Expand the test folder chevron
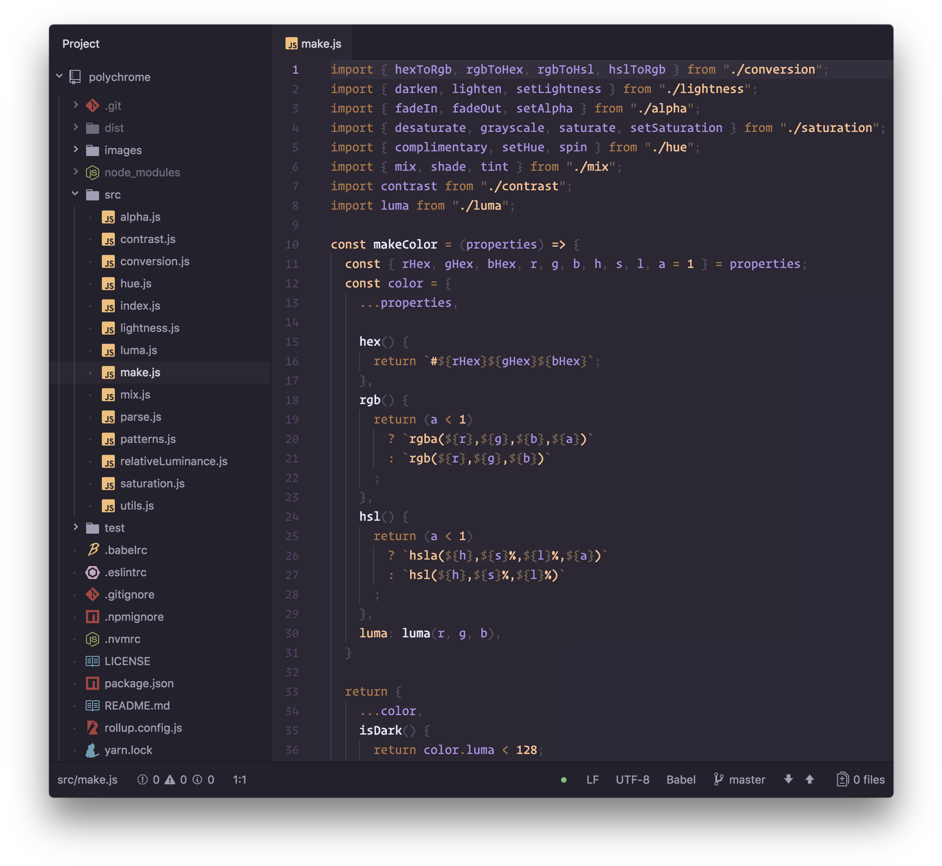This screenshot has height=866, width=942. click(75, 527)
